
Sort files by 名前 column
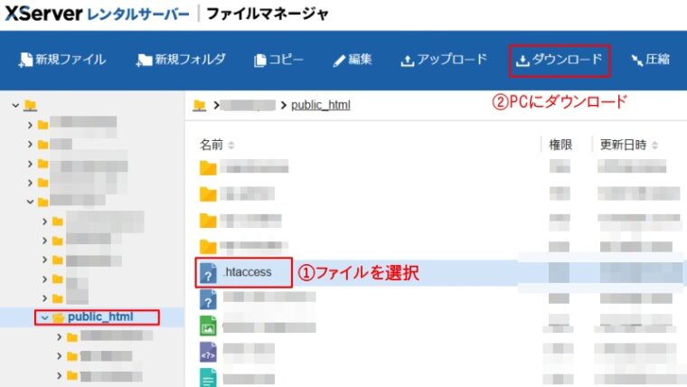(217, 145)
